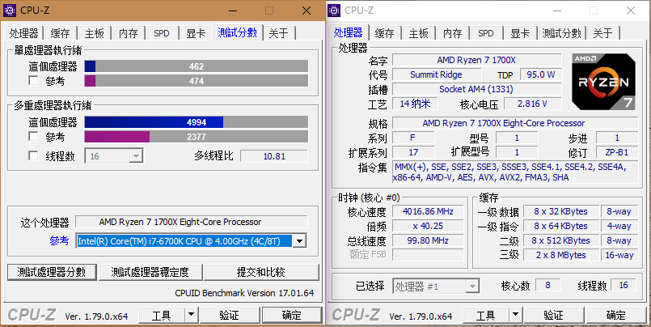Click 倍频 value x 40.25
The image size is (651, 327).
coord(428,226)
